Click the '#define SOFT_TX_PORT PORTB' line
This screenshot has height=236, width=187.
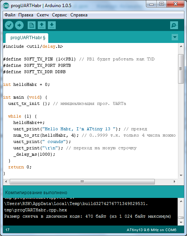pyautogui.click(x=37, y=65)
